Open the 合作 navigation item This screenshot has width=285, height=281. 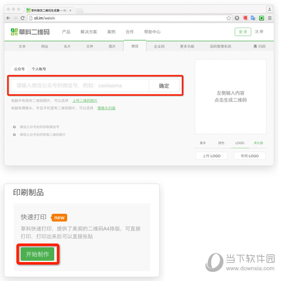[x=130, y=32]
